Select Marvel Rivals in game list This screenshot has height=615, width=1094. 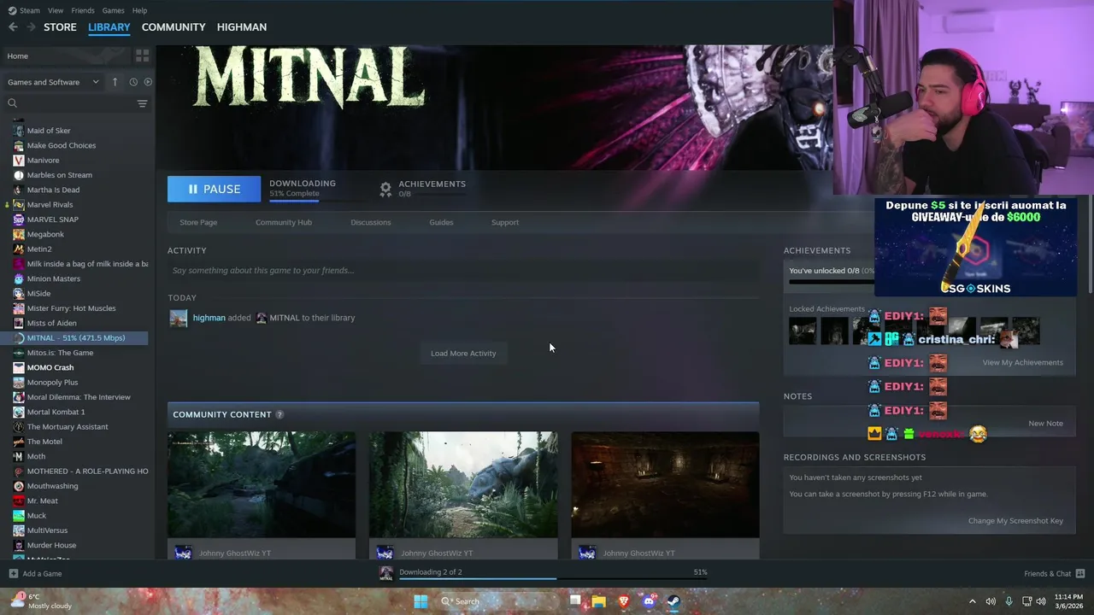pos(50,205)
